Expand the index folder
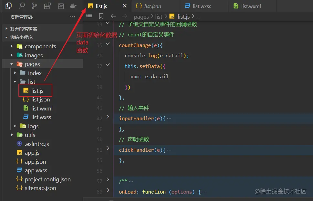Viewport: 313px width, 201px height. coord(42,73)
